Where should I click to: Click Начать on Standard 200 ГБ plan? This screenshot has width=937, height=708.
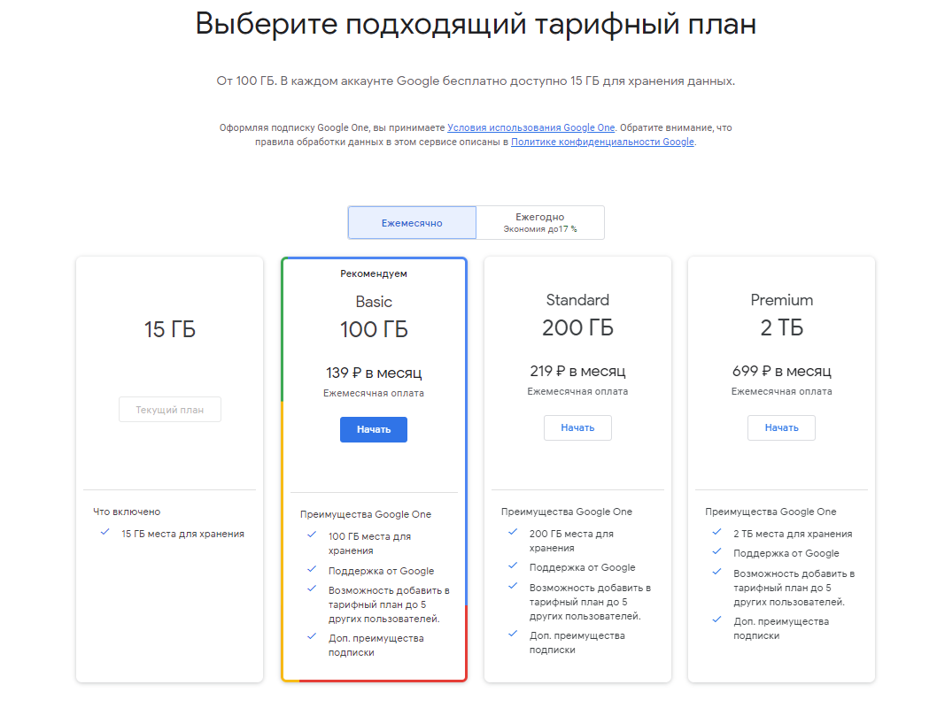click(x=577, y=427)
